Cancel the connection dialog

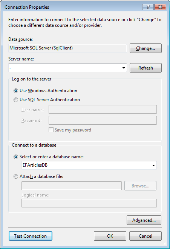tap(145, 236)
